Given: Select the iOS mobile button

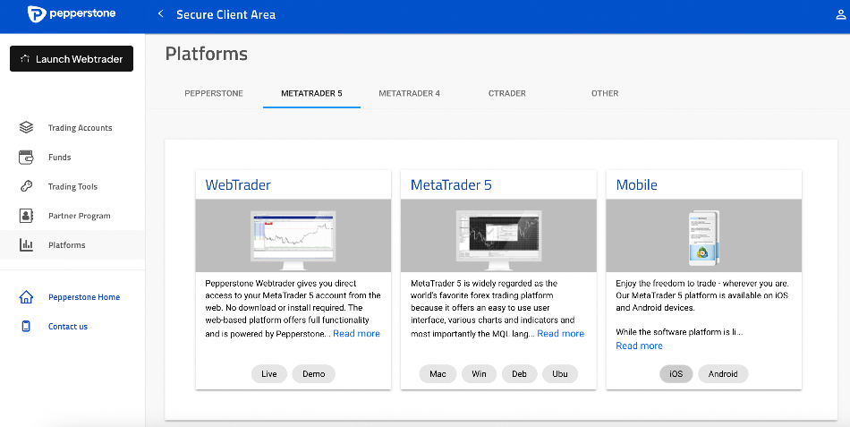Looking at the screenshot, I should click(x=676, y=374).
